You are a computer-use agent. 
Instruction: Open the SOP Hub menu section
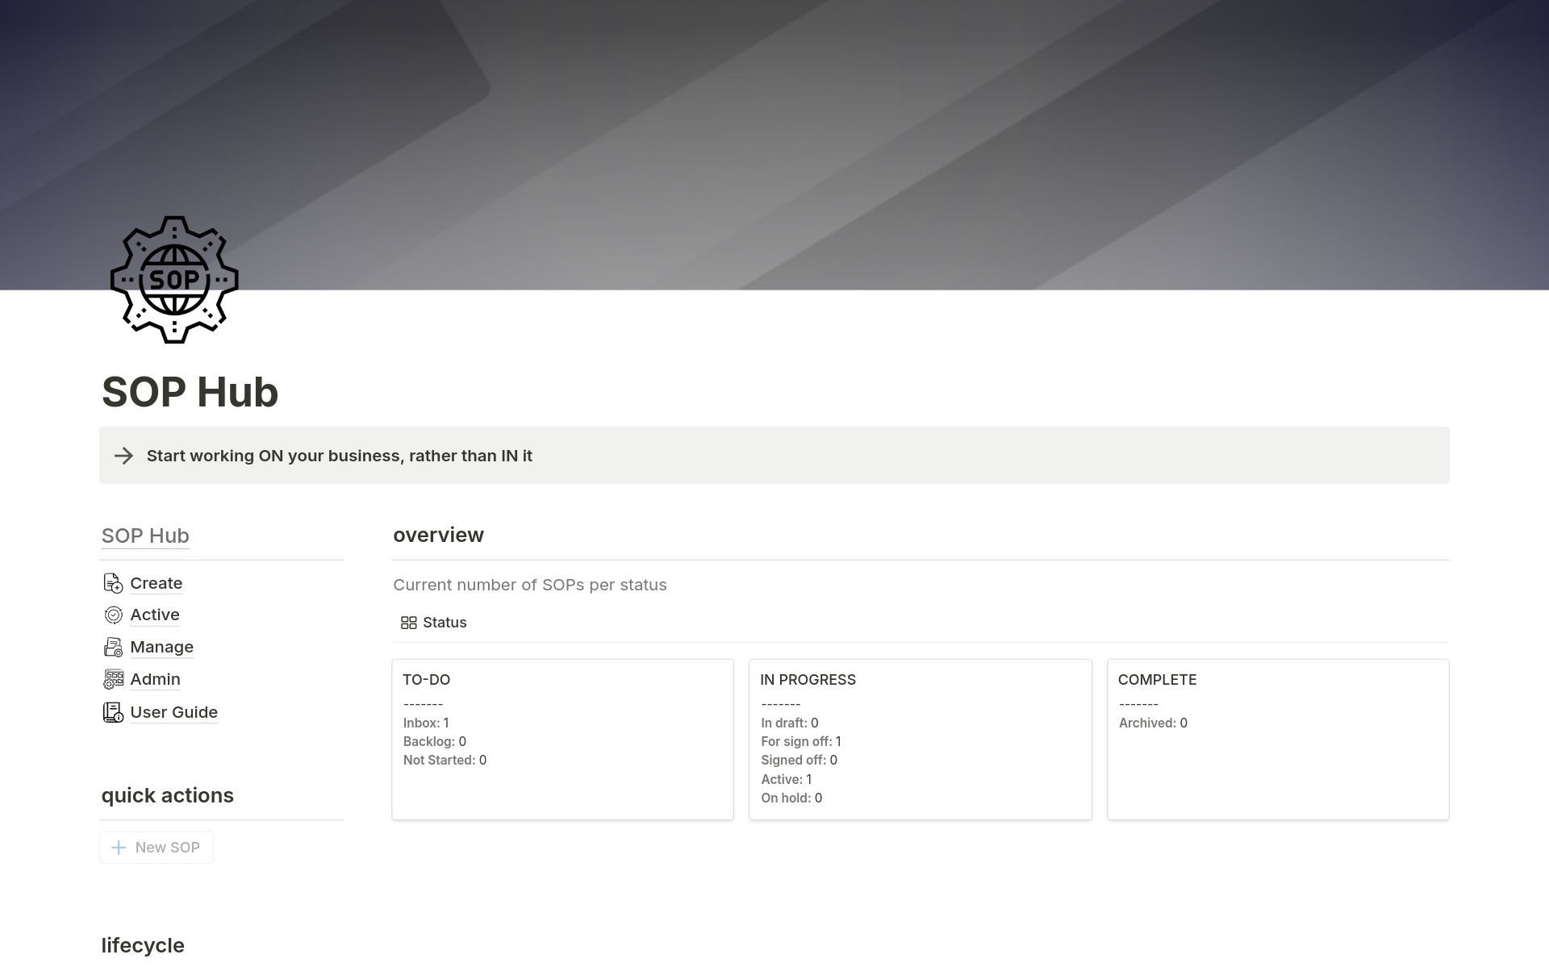146,536
